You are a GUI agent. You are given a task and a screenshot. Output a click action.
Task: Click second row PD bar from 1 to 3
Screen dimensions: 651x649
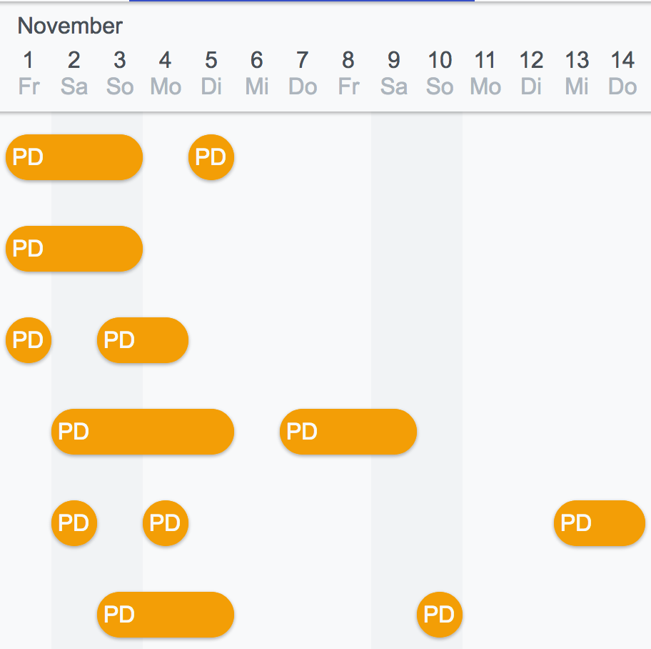coord(74,249)
